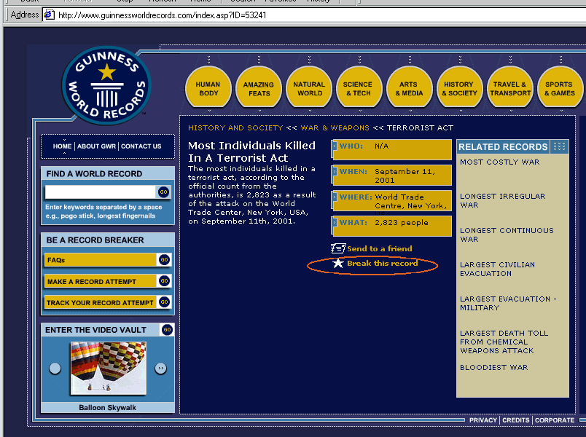Open Most Costly War related record
Screen dimensions: 586x437
point(500,162)
